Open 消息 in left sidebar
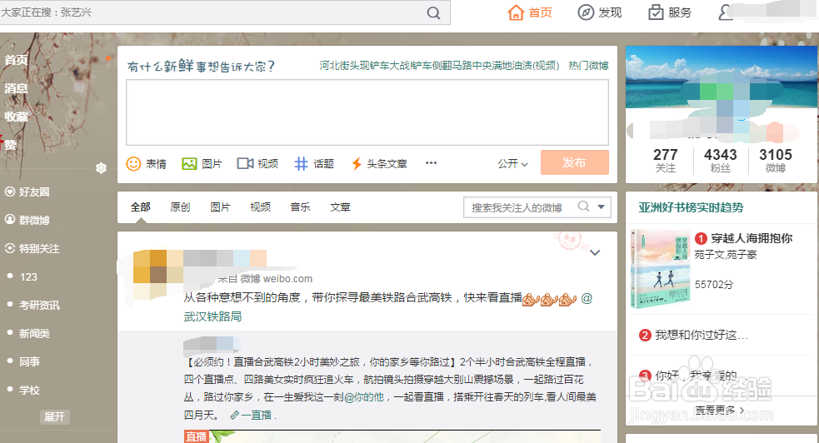The height and width of the screenshot is (443, 819). 16,88
